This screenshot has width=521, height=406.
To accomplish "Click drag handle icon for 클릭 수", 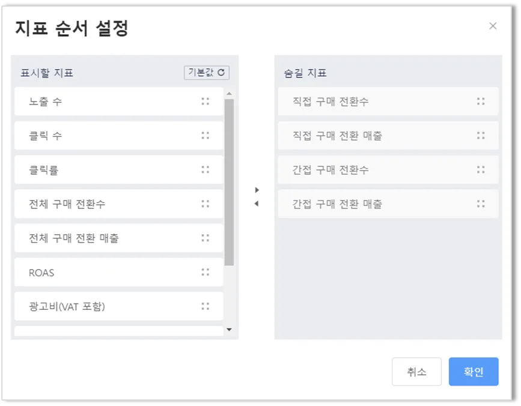I will 206,136.
